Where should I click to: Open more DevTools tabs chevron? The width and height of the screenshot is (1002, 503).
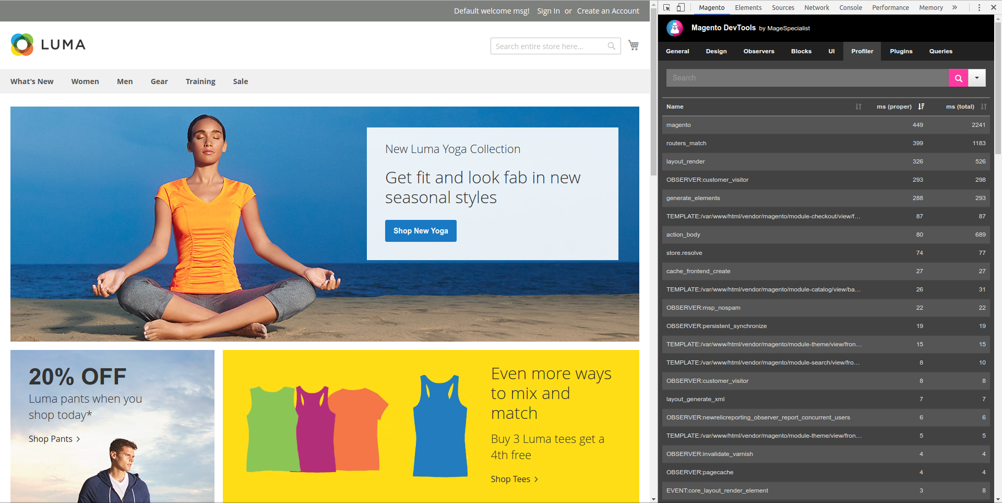click(955, 7)
